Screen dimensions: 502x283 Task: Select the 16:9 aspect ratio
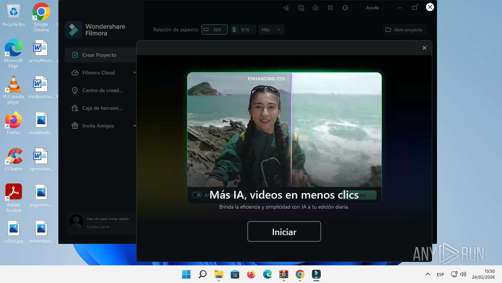tap(214, 29)
